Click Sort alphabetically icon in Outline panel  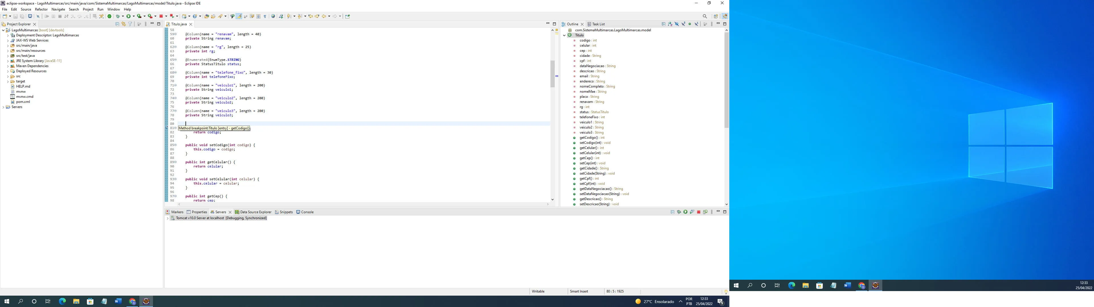pyautogui.click(x=670, y=24)
